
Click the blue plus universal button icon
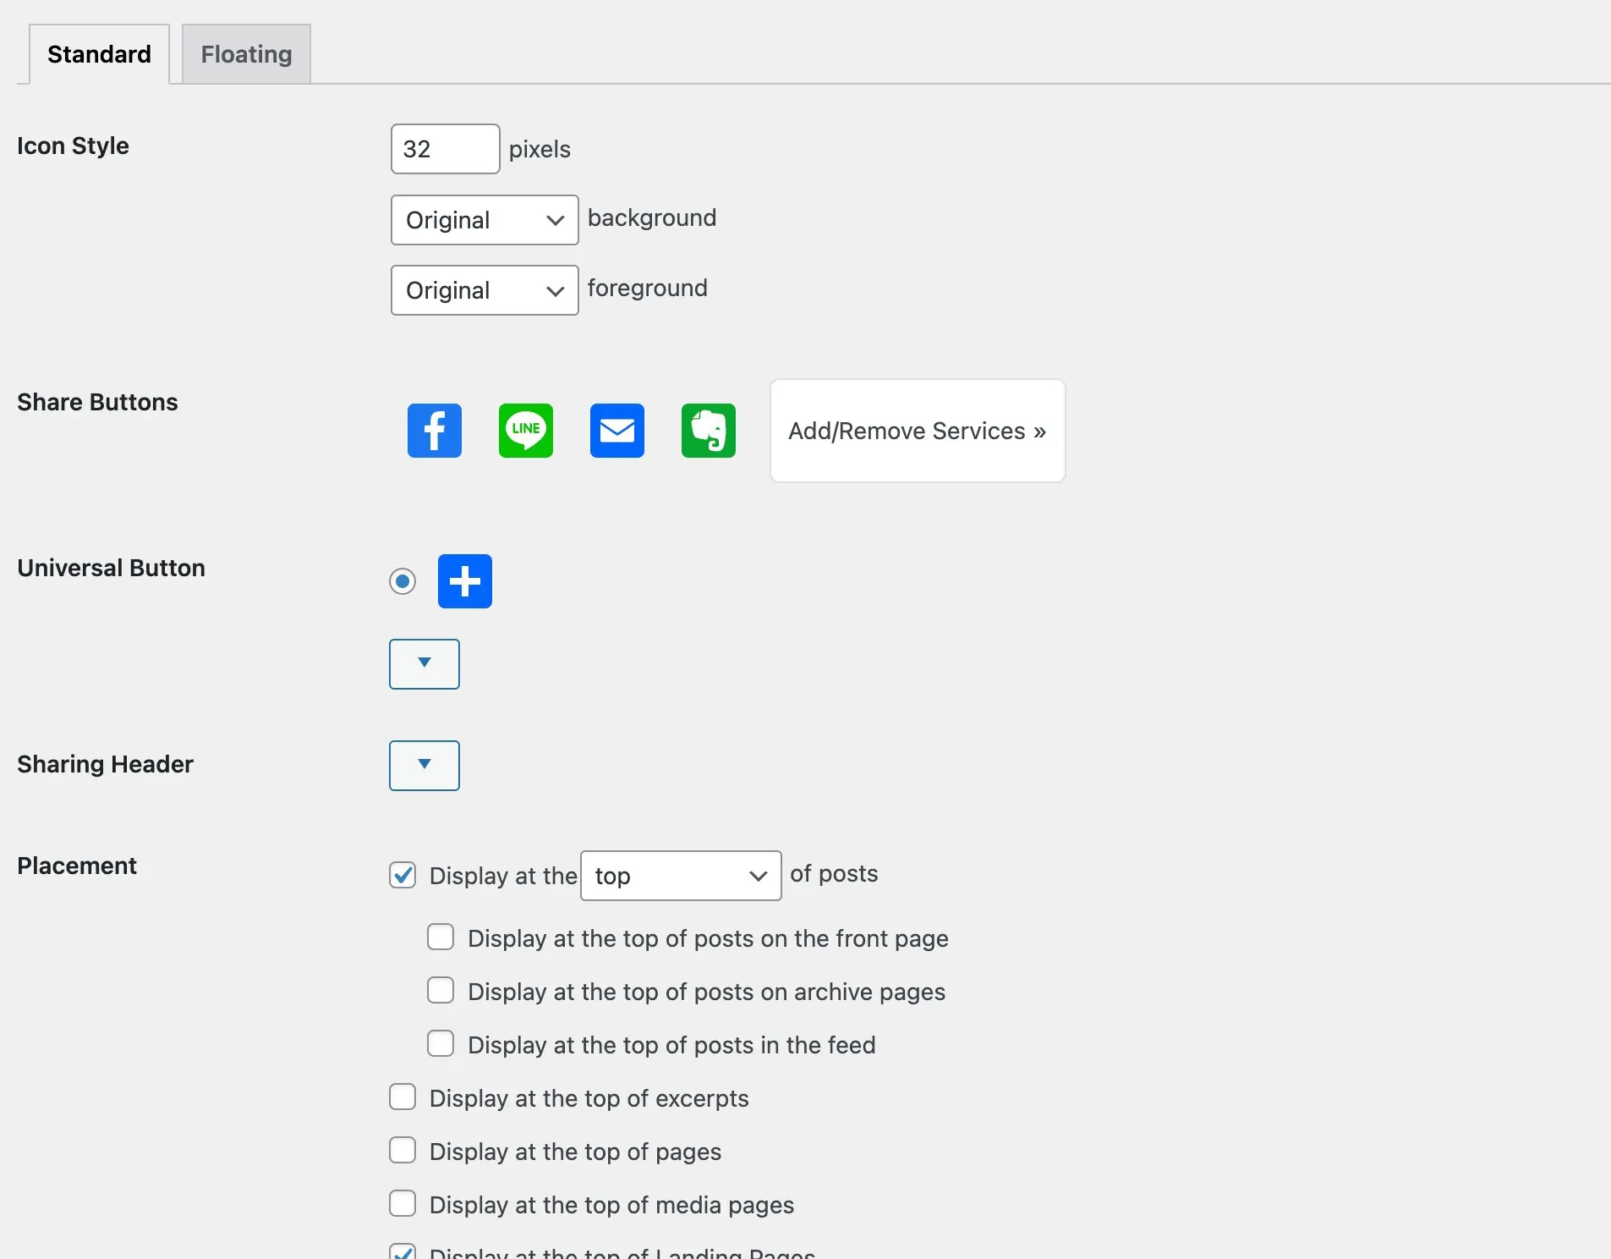pos(465,581)
